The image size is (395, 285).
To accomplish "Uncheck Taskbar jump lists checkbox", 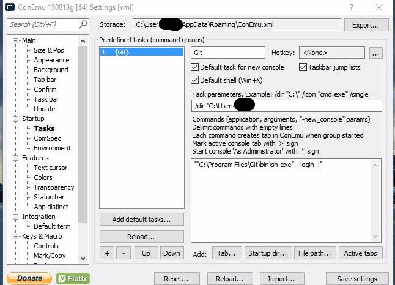I will click(303, 67).
